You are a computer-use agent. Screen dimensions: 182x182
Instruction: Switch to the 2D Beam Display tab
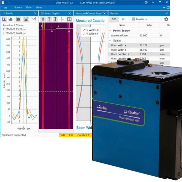[x=50, y=14]
